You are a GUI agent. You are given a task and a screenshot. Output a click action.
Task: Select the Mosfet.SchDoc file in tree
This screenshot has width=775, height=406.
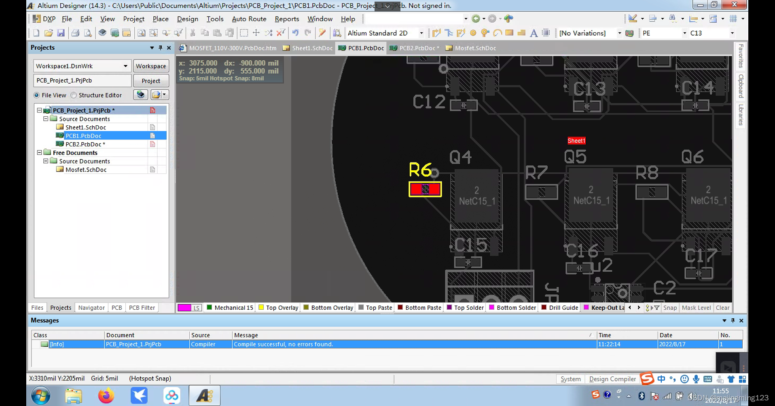86,170
